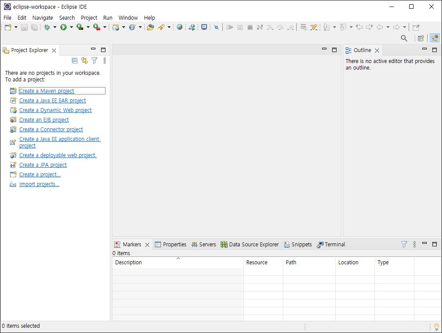Expand the Coverage dropdown arrow
Screen dimensions: 442x333
pos(88,28)
